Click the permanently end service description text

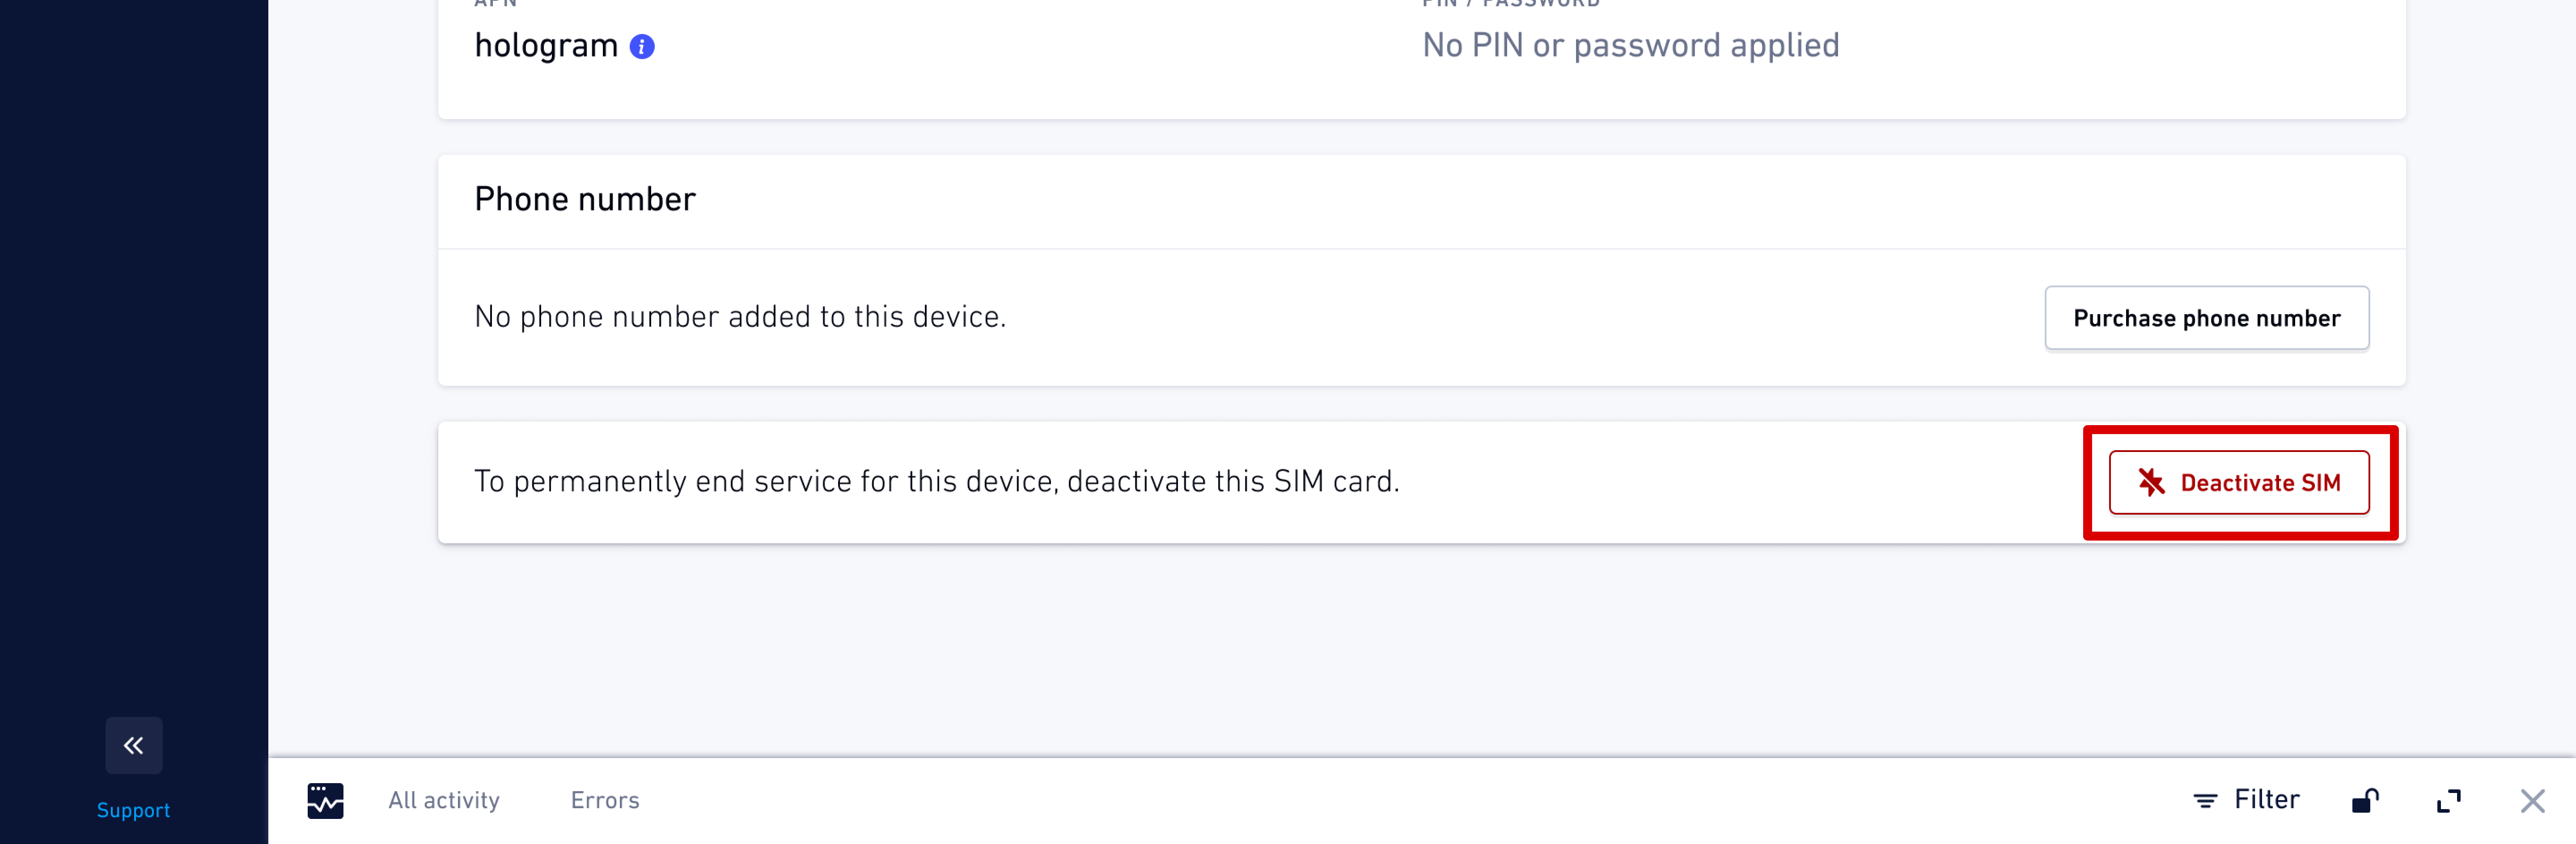tap(937, 482)
